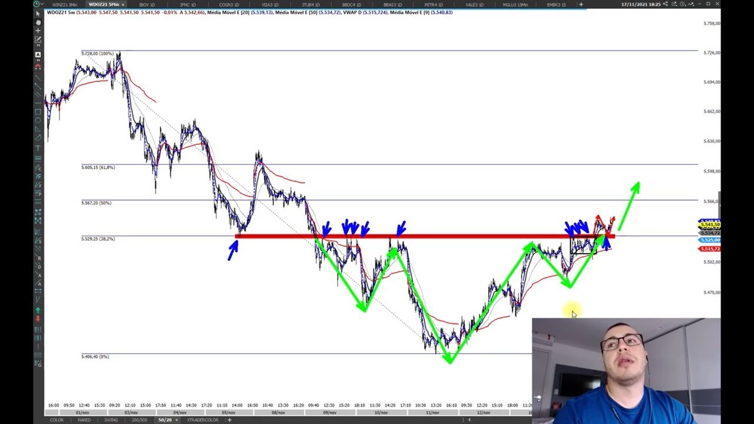
Task: Open the MGLU3 15Min tab
Action: pos(515,5)
